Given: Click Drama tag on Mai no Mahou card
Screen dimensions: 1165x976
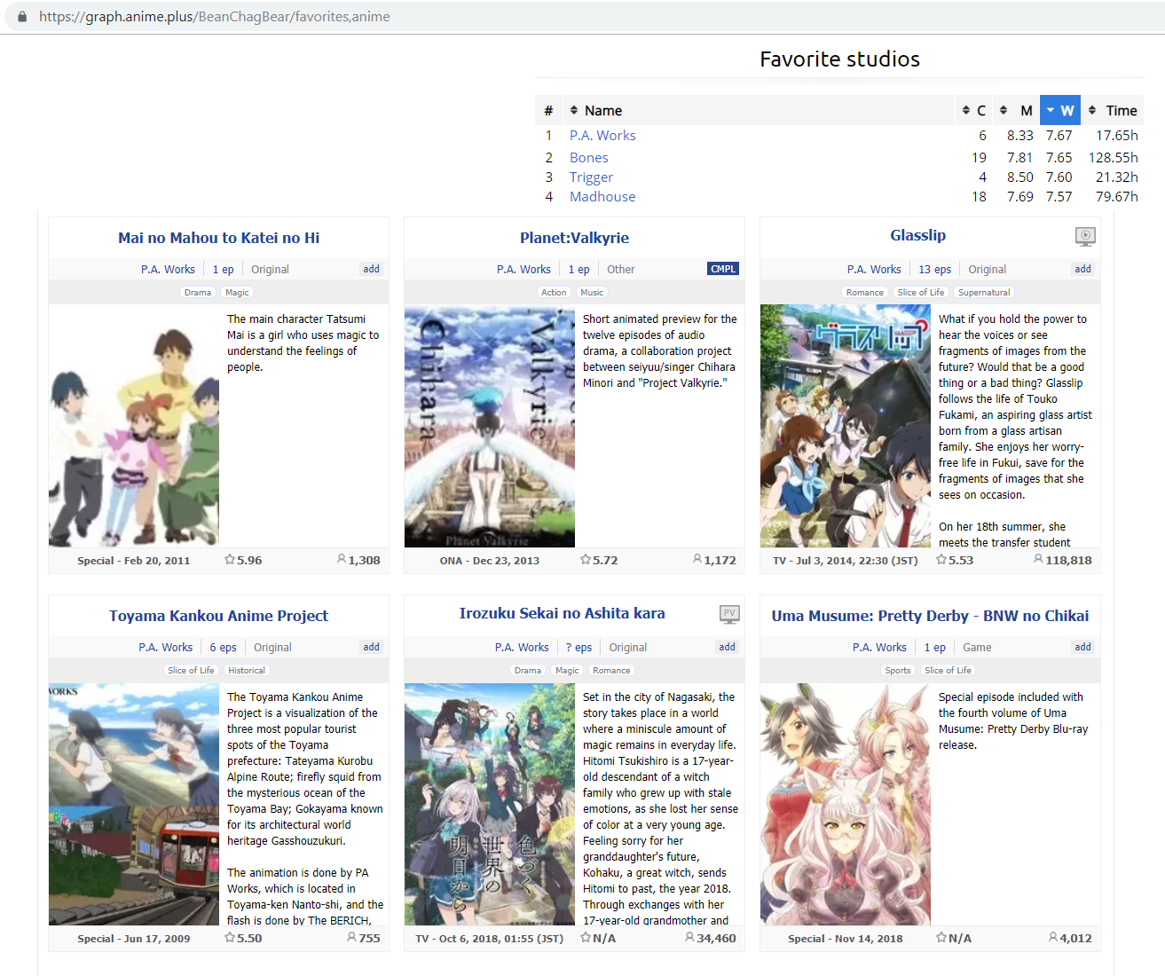Looking at the screenshot, I should [x=198, y=292].
